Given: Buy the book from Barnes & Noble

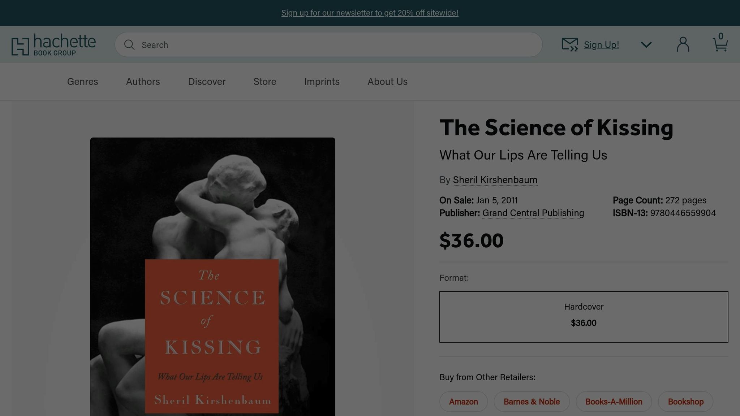Looking at the screenshot, I should click(x=532, y=402).
